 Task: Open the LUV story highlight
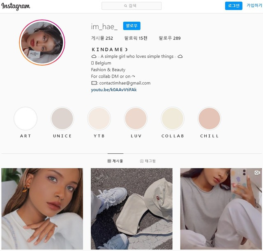[x=136, y=119]
